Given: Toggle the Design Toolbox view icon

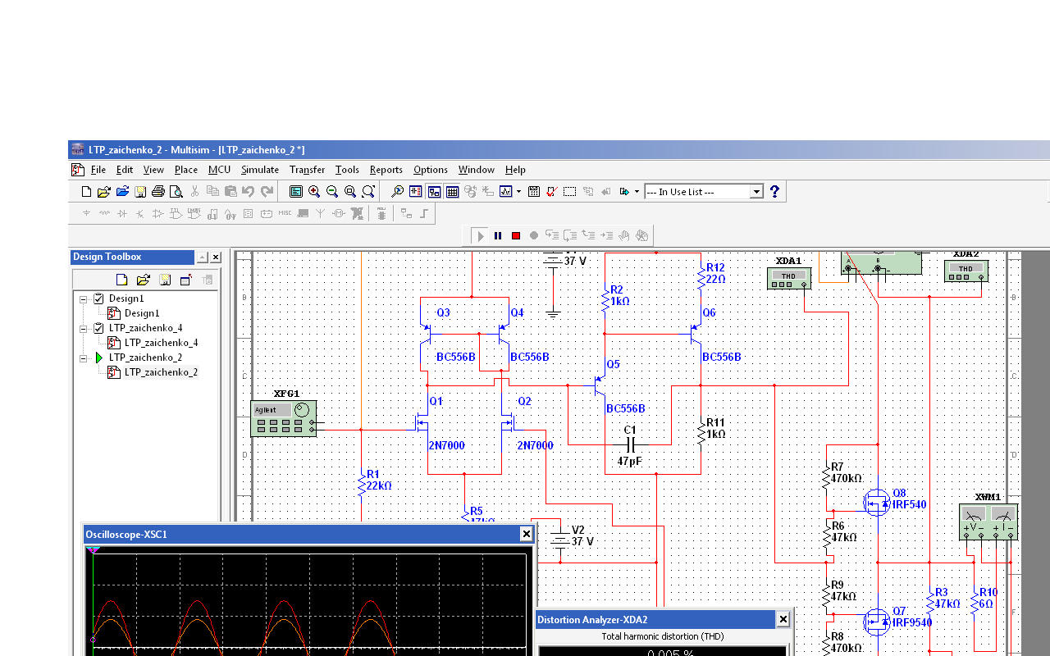Looking at the screenshot, I should (434, 192).
